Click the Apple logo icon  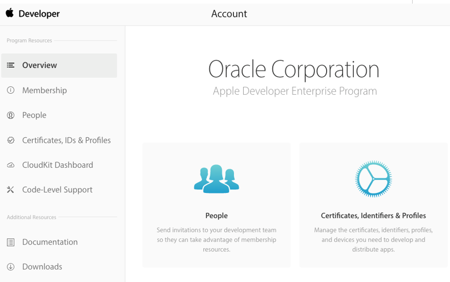click(10, 13)
